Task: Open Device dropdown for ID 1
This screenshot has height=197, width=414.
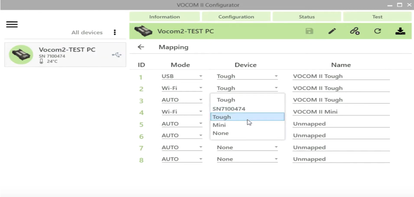Action: [x=247, y=76]
